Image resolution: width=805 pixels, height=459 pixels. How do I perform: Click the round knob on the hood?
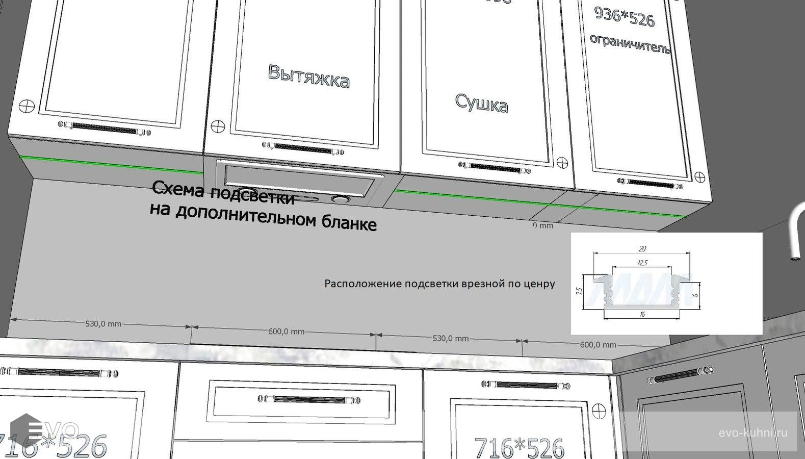[x=339, y=199]
